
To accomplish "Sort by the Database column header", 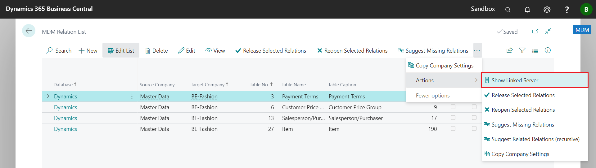I will pos(65,85).
